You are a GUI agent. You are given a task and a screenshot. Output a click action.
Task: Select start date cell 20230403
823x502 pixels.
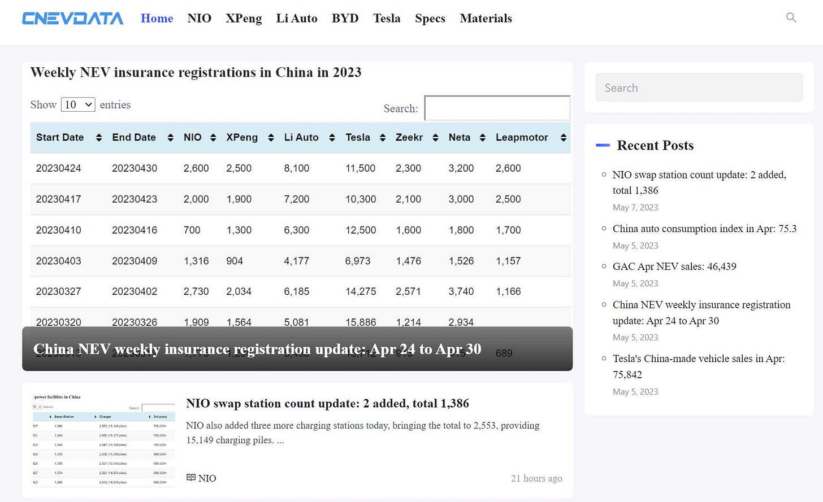point(58,261)
